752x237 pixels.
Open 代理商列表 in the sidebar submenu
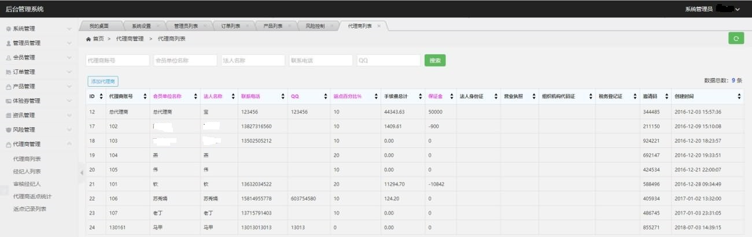[27, 158]
